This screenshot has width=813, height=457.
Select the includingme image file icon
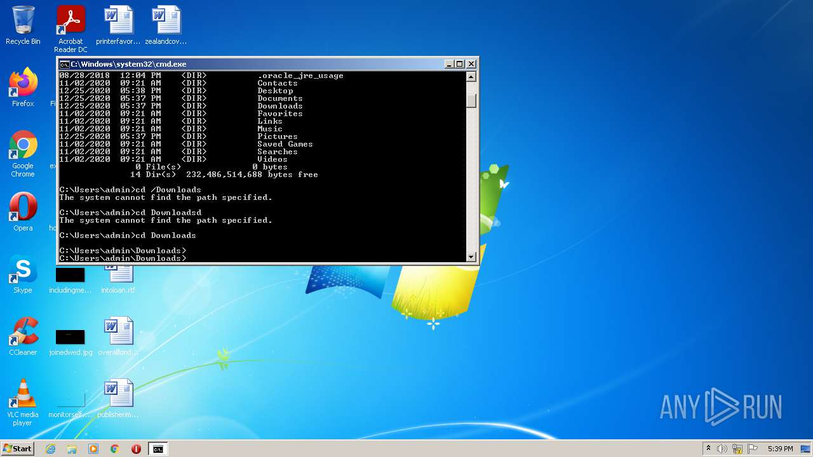point(70,280)
